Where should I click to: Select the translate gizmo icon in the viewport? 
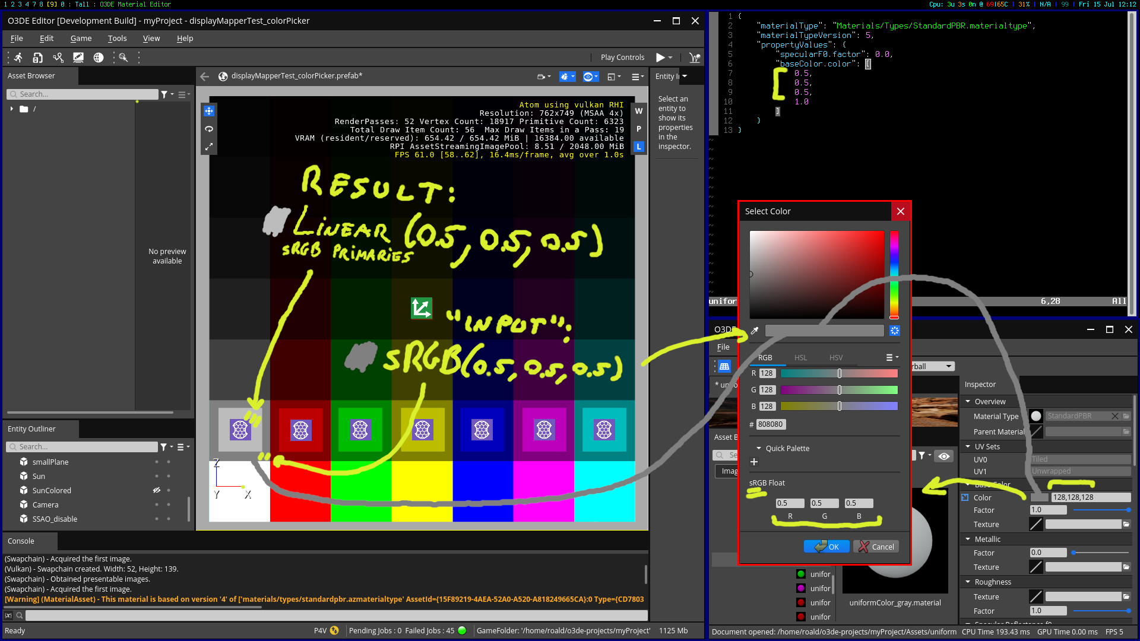click(x=208, y=110)
